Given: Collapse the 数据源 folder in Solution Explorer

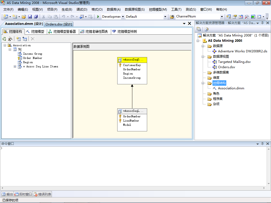Looking at the screenshot, I should coord(203,46).
